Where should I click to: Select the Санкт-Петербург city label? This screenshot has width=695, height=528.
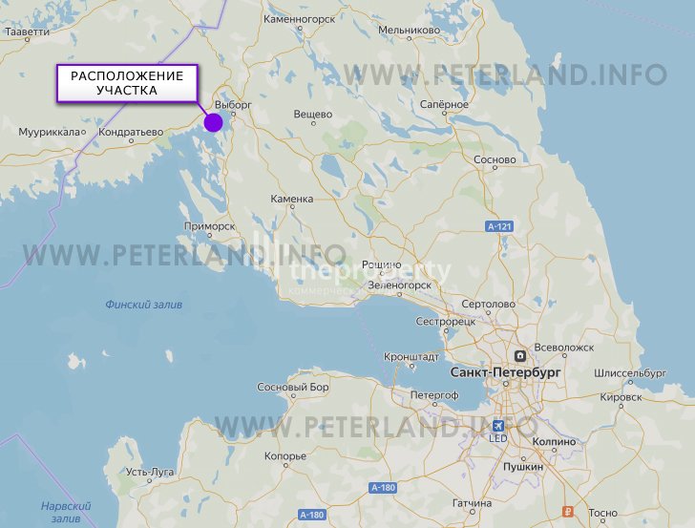[x=505, y=372]
